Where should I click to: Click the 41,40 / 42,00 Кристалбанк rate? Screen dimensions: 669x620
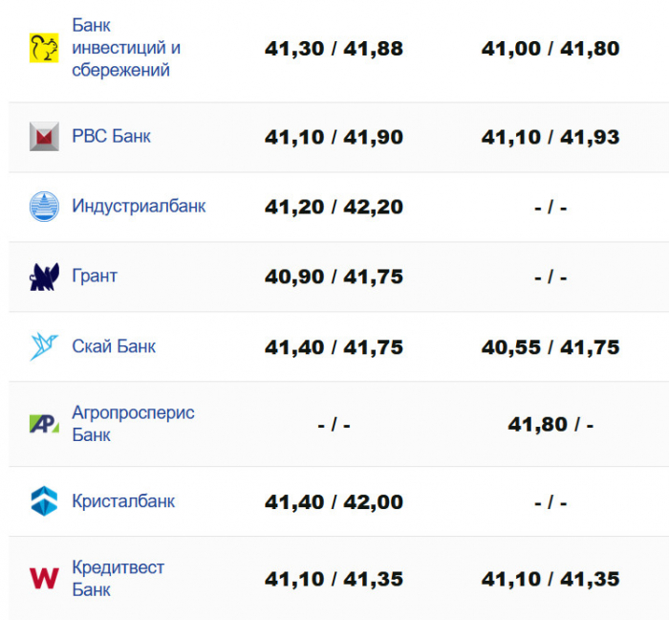[x=334, y=502]
